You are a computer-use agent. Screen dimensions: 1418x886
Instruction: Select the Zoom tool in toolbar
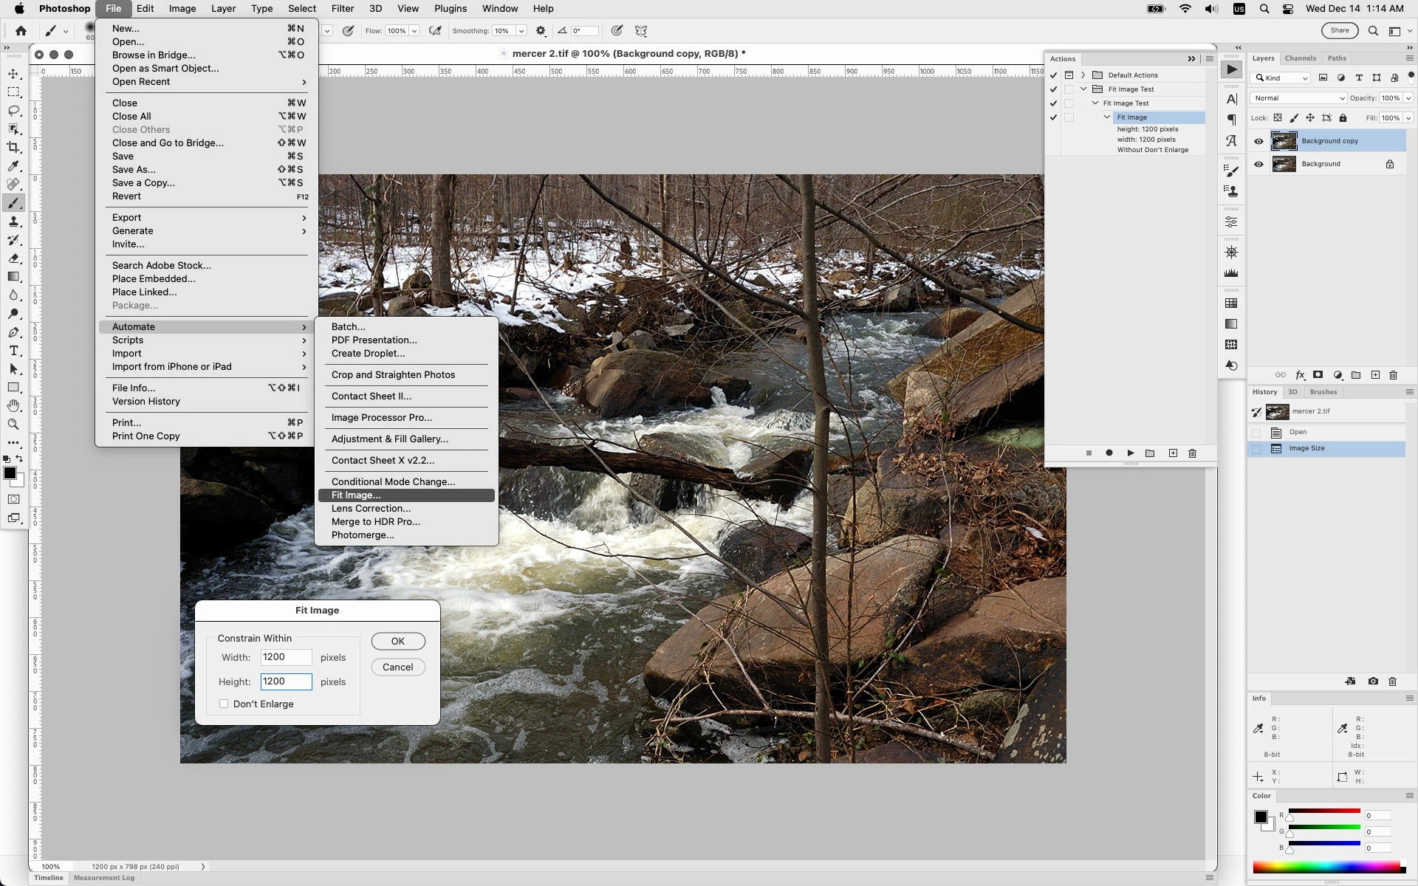13,424
